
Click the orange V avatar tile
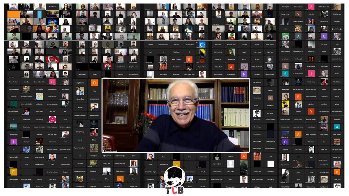(x=120, y=179)
